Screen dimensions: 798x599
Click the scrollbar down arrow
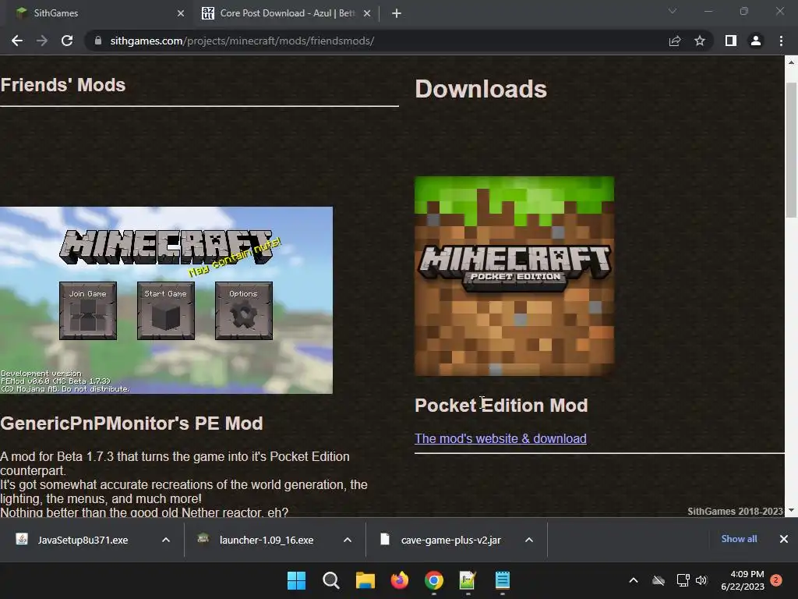click(791, 510)
